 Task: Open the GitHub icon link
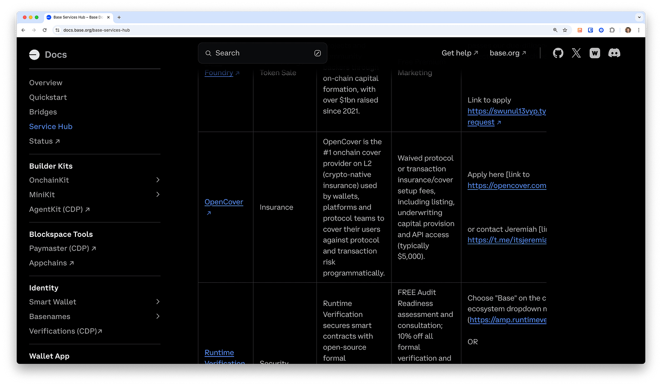pyautogui.click(x=558, y=53)
